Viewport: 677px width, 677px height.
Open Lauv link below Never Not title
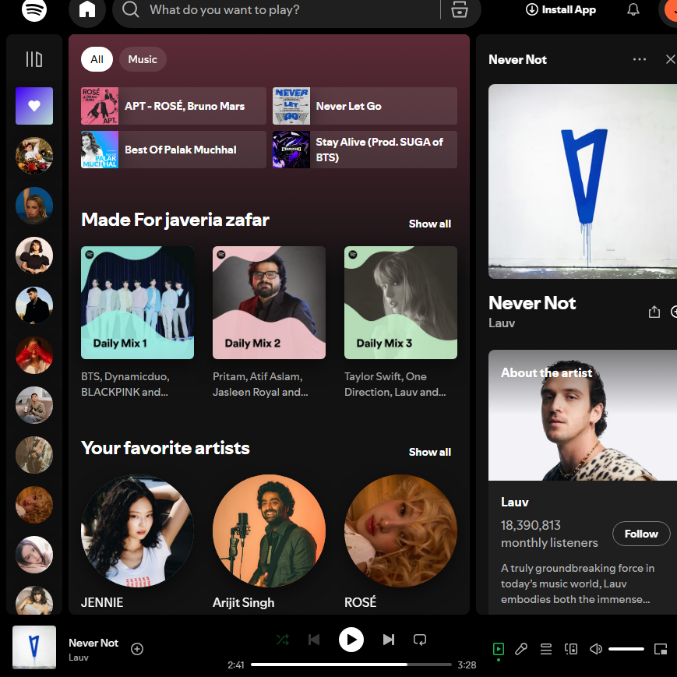pyautogui.click(x=502, y=323)
